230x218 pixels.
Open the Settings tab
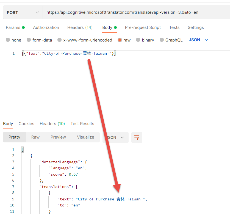click(x=196, y=27)
